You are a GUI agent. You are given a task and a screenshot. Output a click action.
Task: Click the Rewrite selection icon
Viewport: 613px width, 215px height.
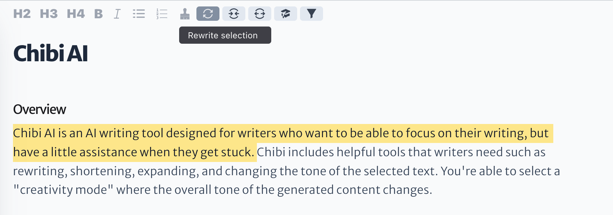(x=208, y=14)
